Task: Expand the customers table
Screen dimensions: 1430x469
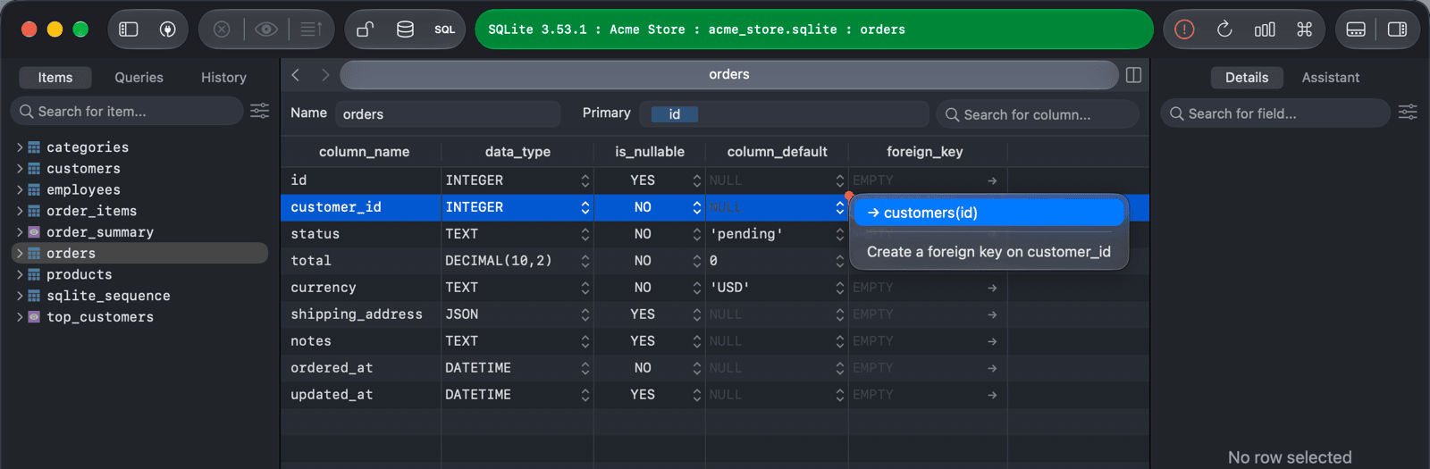Action: 20,169
